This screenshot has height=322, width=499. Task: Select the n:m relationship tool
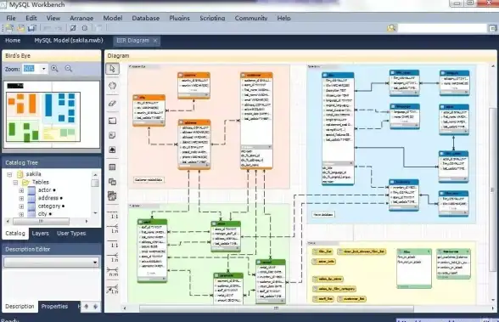[113, 272]
